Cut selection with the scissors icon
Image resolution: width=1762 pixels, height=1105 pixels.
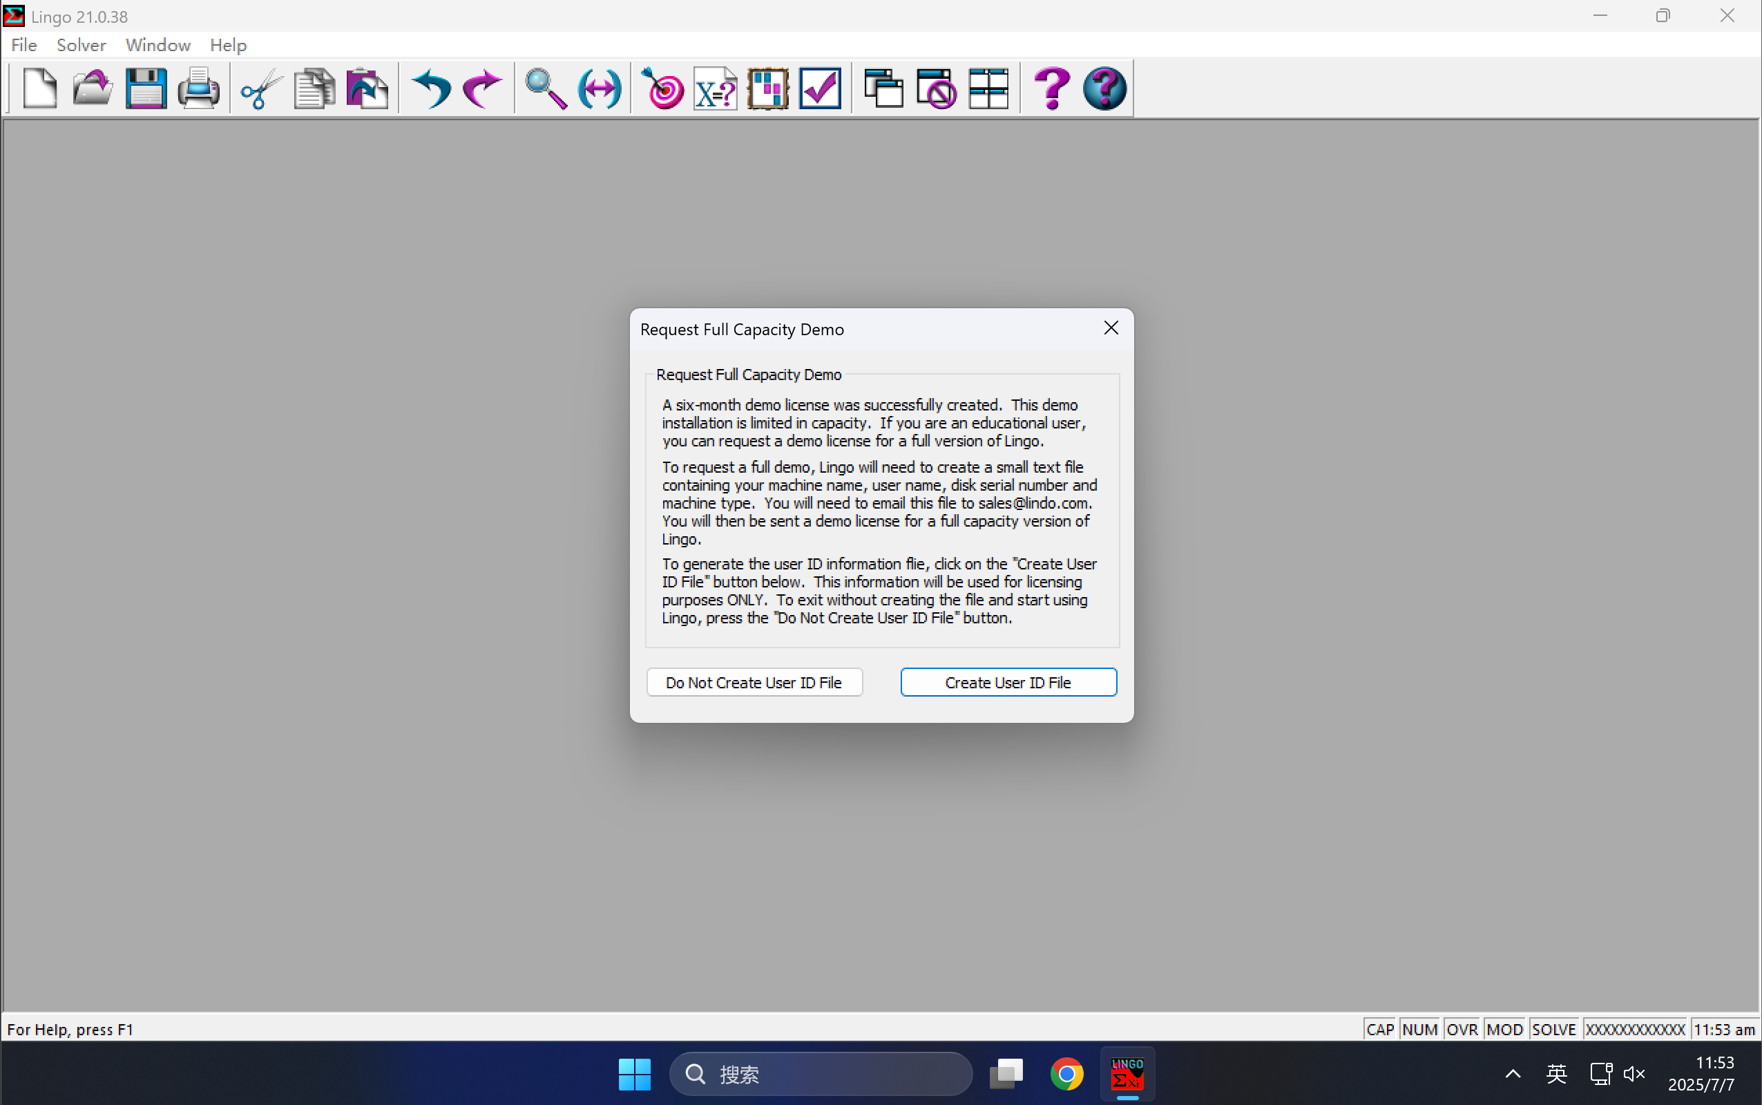[261, 88]
